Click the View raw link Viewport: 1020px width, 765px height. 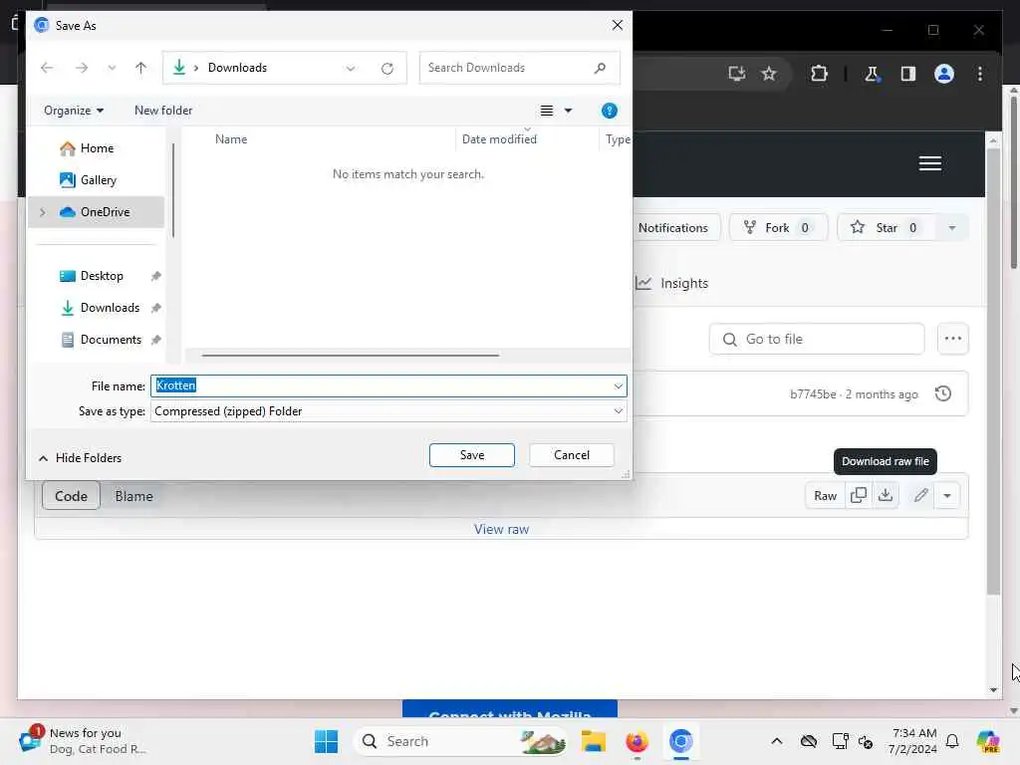coord(501,529)
